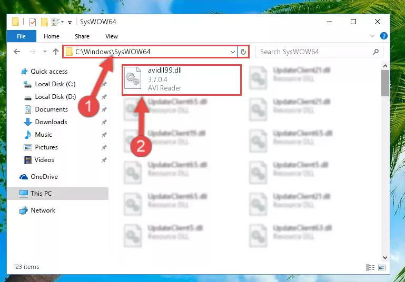Viewport: 405px width, 282px height.
Task: Open Local Disk (D:) in sidebar
Action: (55, 97)
